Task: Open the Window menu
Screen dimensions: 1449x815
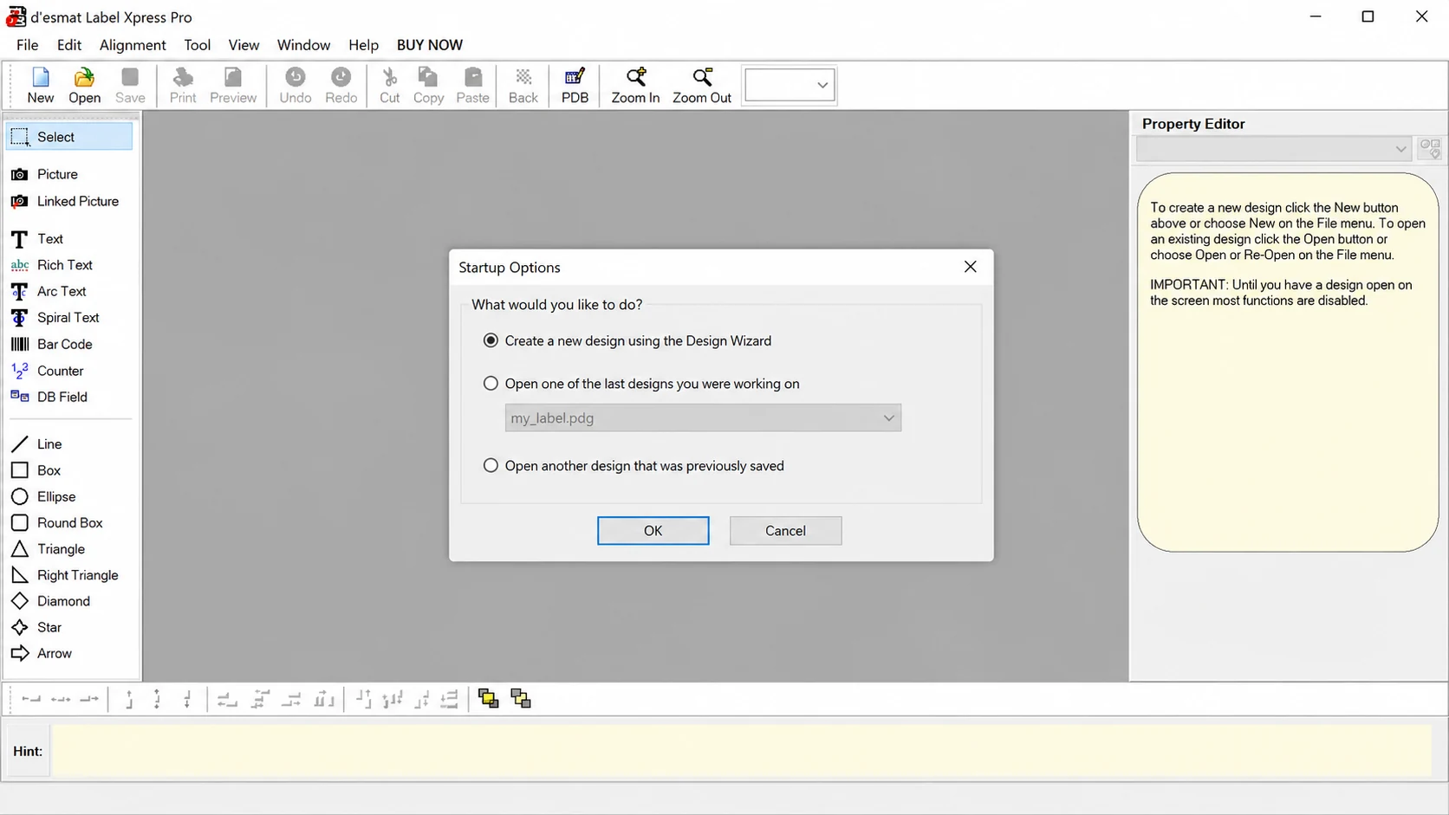Action: (x=303, y=45)
